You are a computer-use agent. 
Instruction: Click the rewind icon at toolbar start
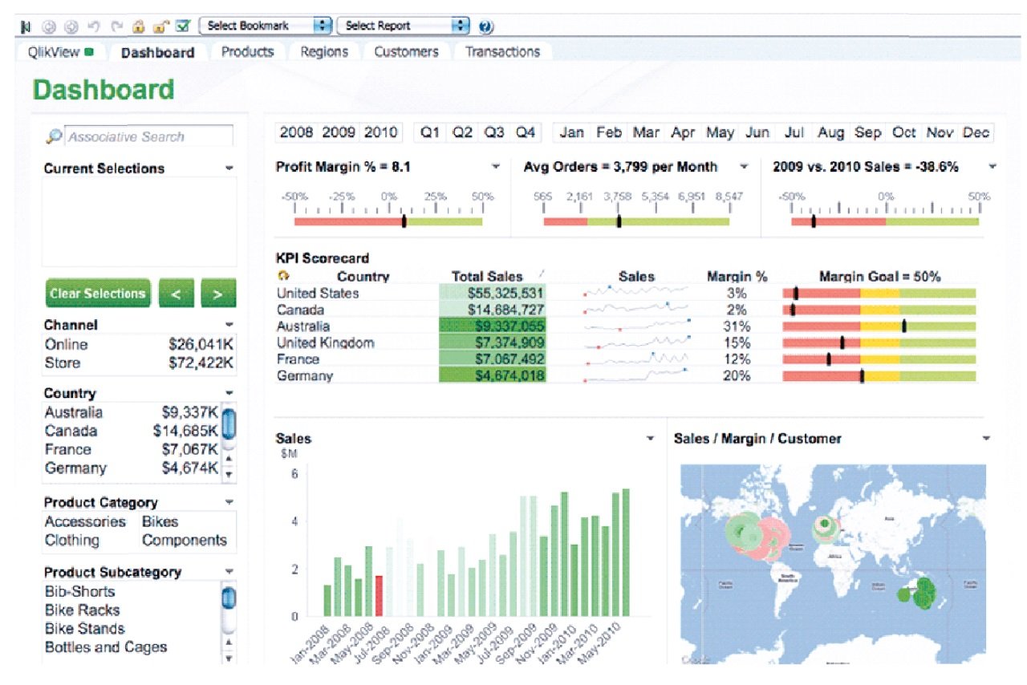(x=23, y=26)
